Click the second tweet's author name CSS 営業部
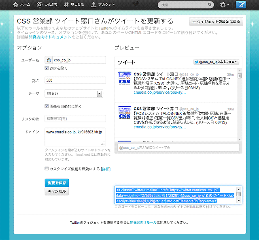The image size is (259, 240). coord(156,109)
